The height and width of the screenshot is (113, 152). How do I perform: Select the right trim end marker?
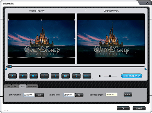coord(146,69)
